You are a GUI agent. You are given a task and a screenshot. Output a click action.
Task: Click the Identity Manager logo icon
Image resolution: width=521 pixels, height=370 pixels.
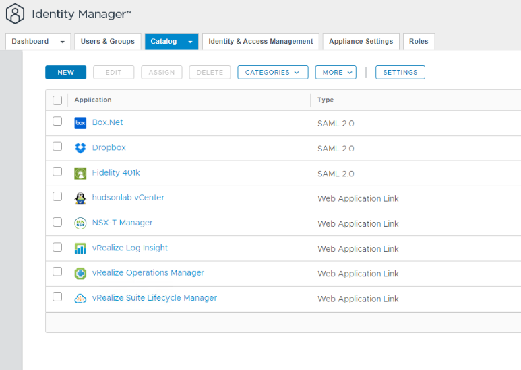[15, 13]
